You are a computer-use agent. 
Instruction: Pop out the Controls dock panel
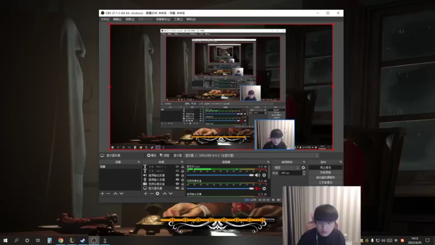341,162
